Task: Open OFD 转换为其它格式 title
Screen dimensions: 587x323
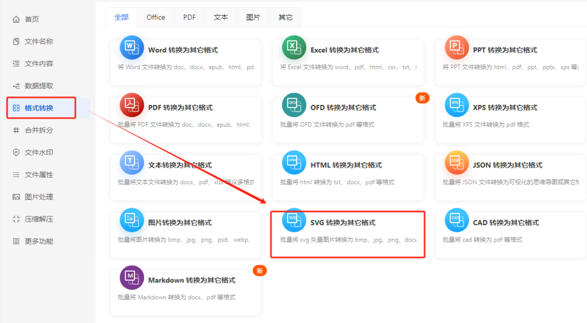Action: click(343, 108)
